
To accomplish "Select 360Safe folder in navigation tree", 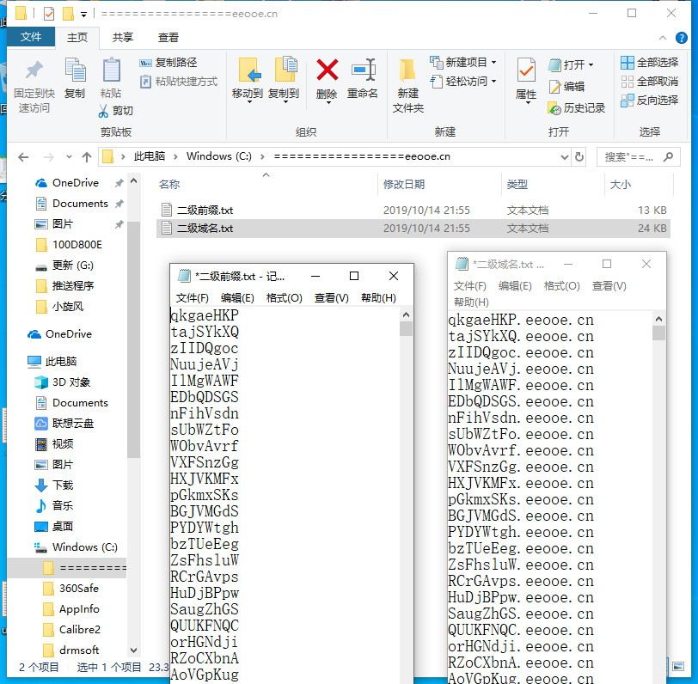I will click(x=80, y=589).
